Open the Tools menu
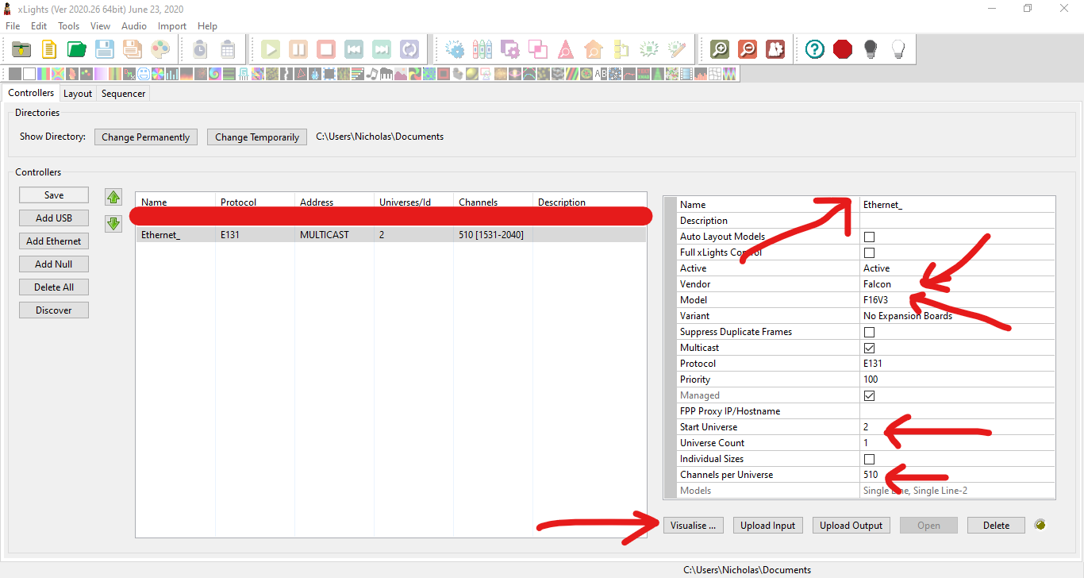The height and width of the screenshot is (578, 1084). point(69,26)
